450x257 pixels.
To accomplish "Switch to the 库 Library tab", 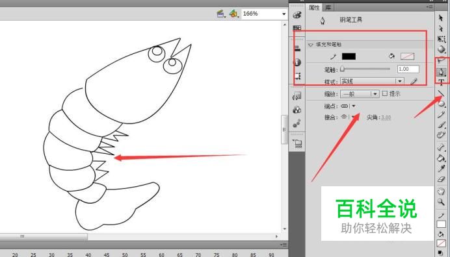I will click(x=328, y=8).
